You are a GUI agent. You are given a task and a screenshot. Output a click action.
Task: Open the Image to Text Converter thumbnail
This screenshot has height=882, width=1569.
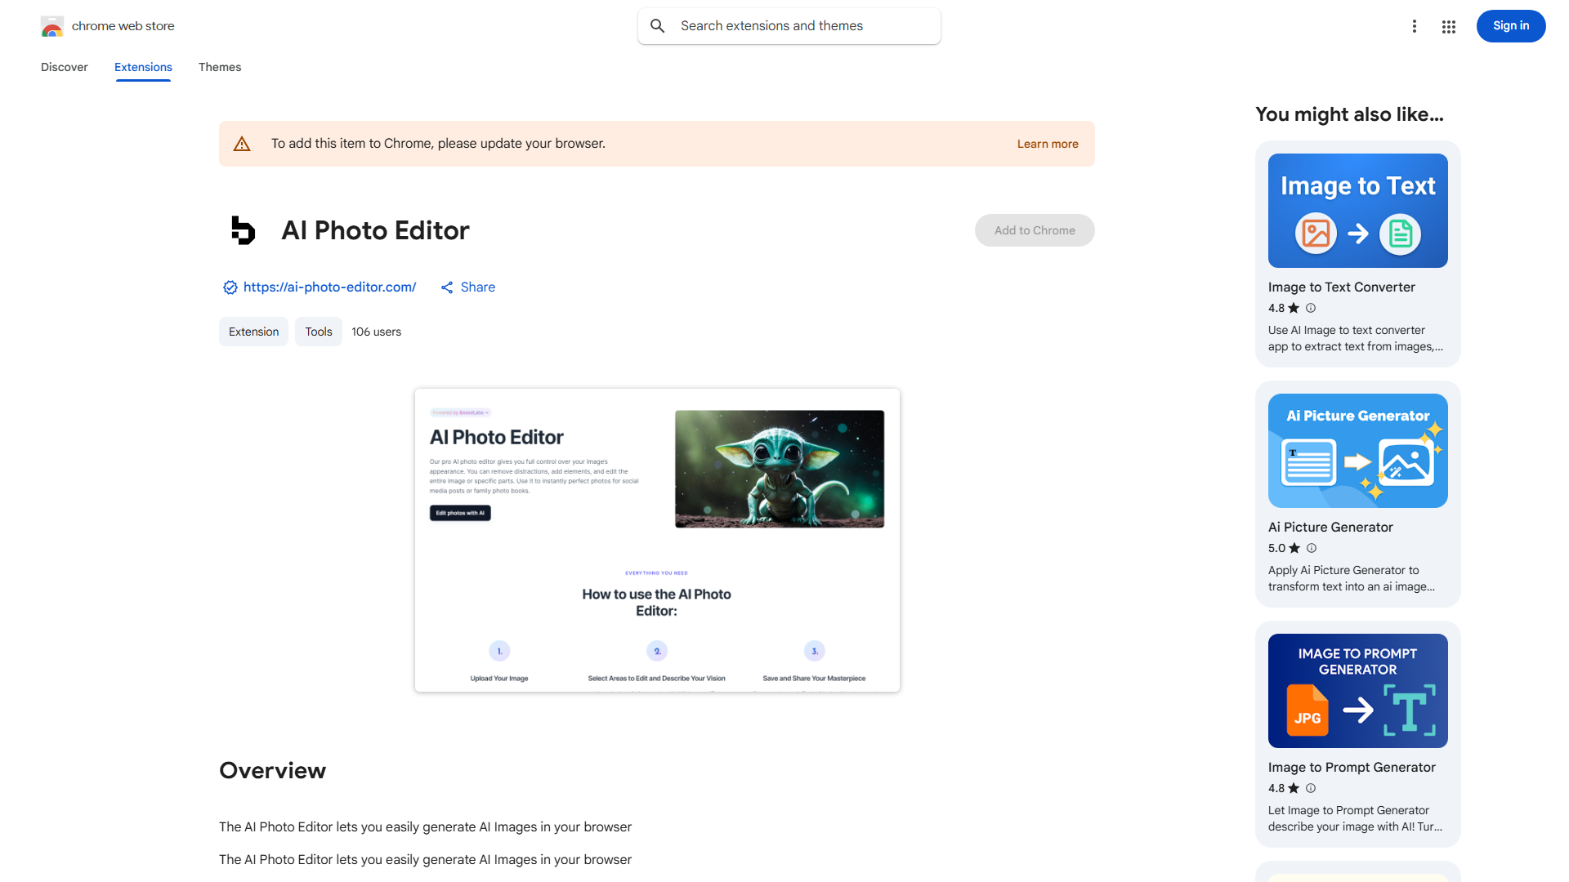(x=1357, y=210)
